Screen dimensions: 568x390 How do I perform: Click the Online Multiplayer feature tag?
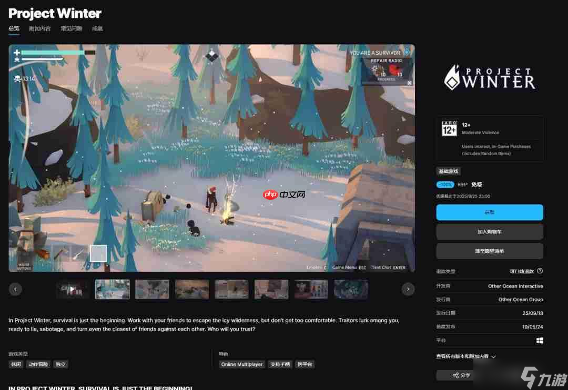pyautogui.click(x=241, y=364)
